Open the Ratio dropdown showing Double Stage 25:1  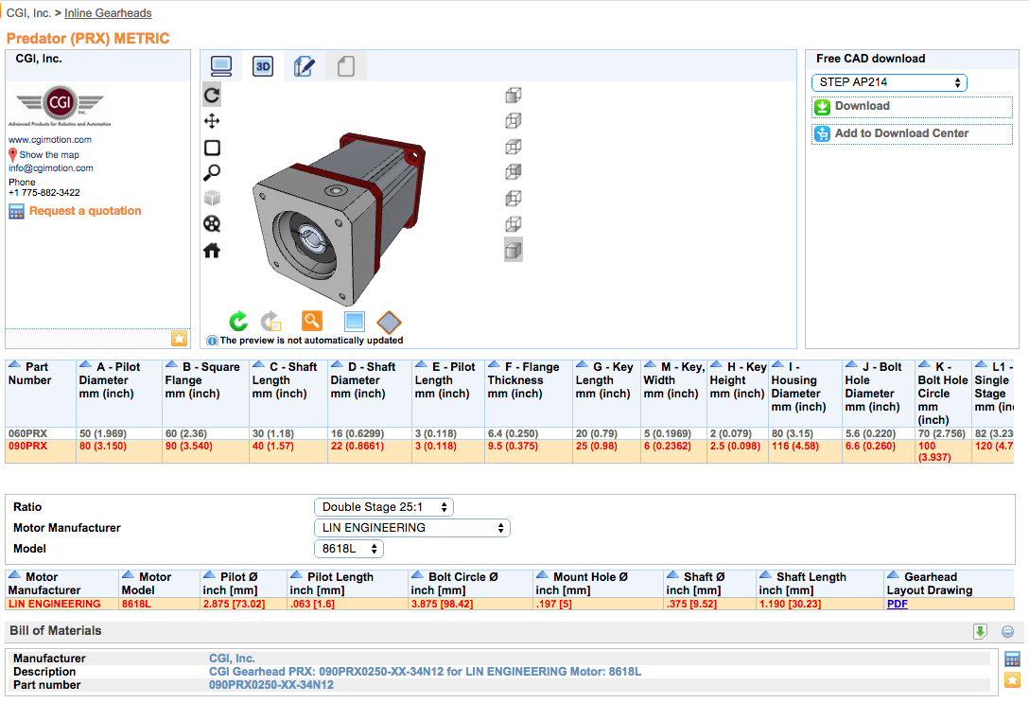pos(383,507)
